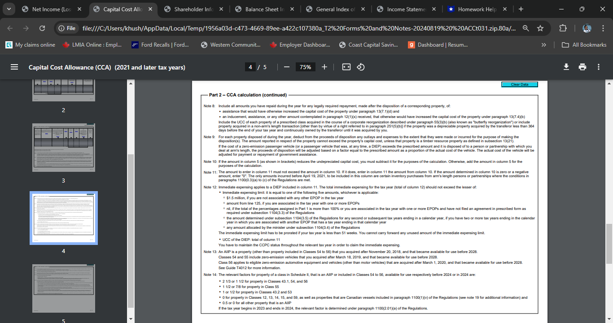Open LMIA Online bookmark
The width and height of the screenshot is (613, 323).
coord(92,45)
